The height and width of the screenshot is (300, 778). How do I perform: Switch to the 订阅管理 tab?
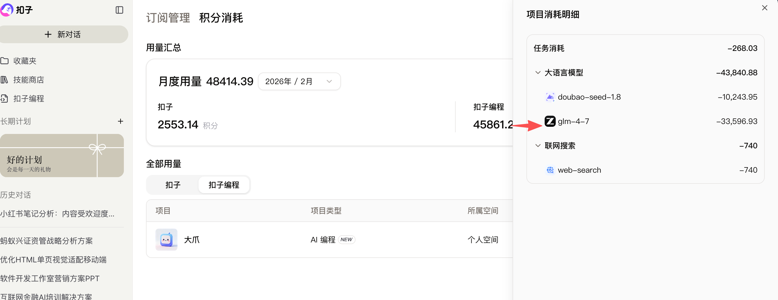(x=168, y=18)
